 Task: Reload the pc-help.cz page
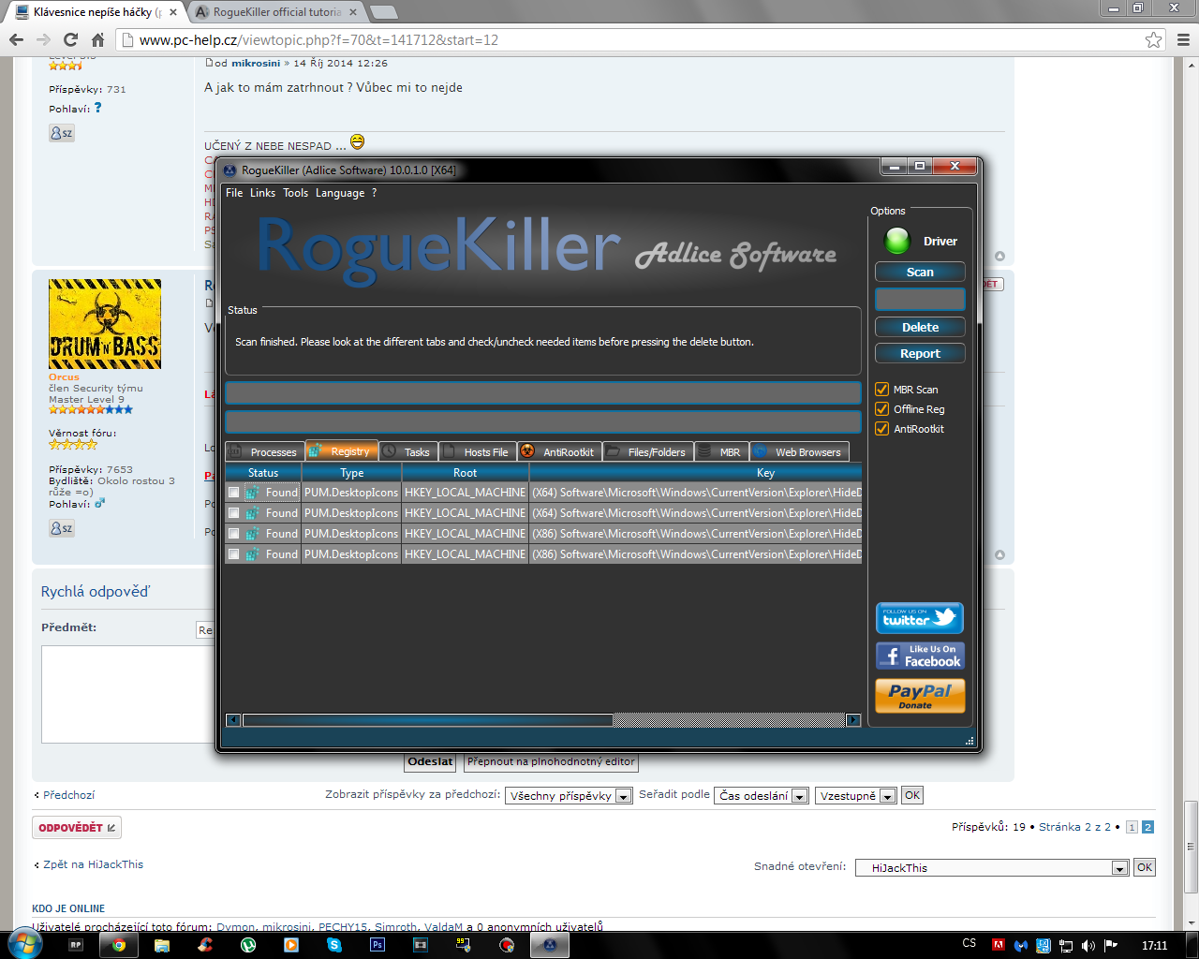click(70, 39)
